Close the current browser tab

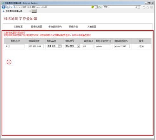point(30,11)
